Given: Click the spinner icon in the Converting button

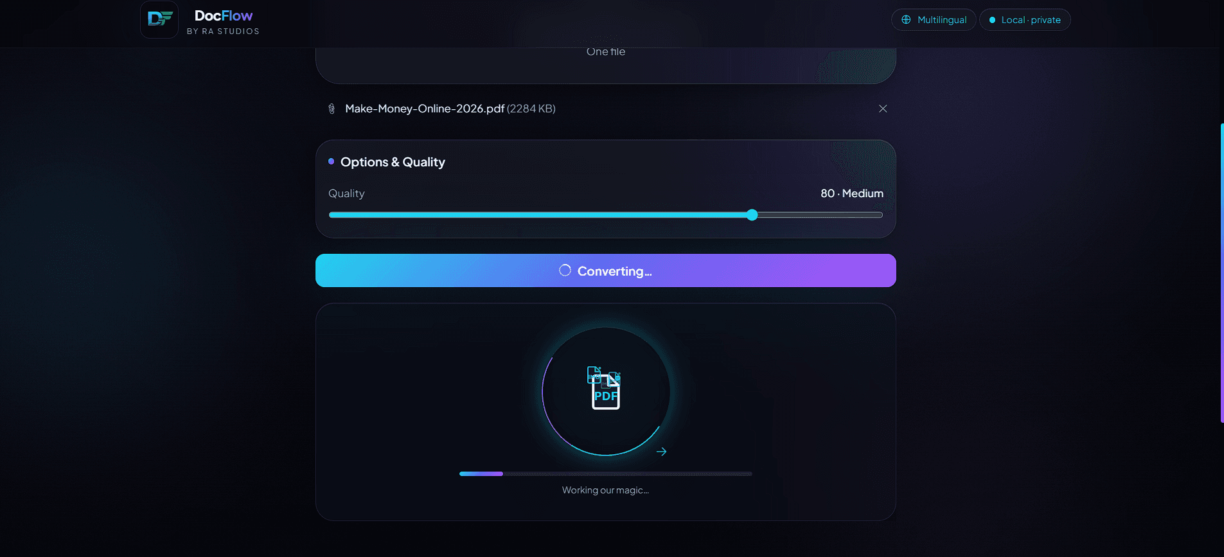Looking at the screenshot, I should tap(565, 270).
